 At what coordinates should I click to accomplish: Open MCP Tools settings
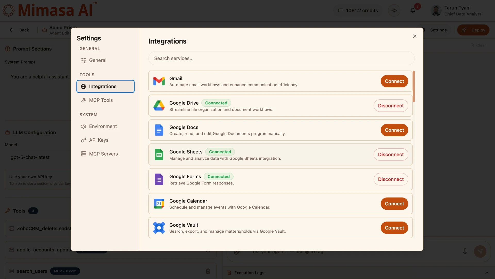(x=105, y=100)
